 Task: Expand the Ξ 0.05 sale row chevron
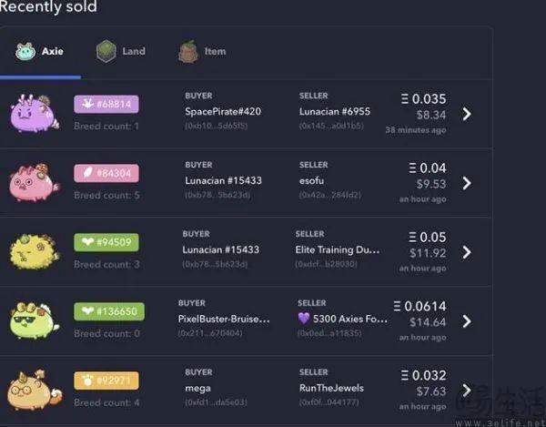(x=467, y=252)
